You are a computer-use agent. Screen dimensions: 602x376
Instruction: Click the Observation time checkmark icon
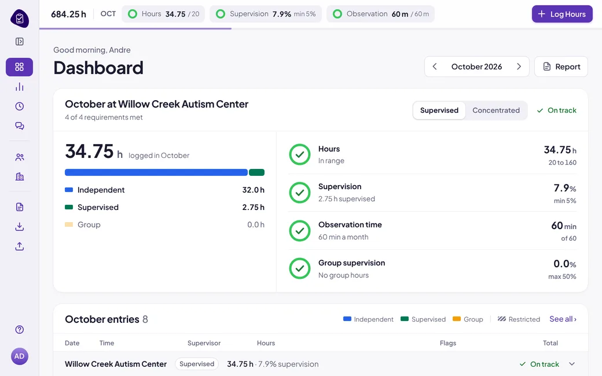click(300, 231)
